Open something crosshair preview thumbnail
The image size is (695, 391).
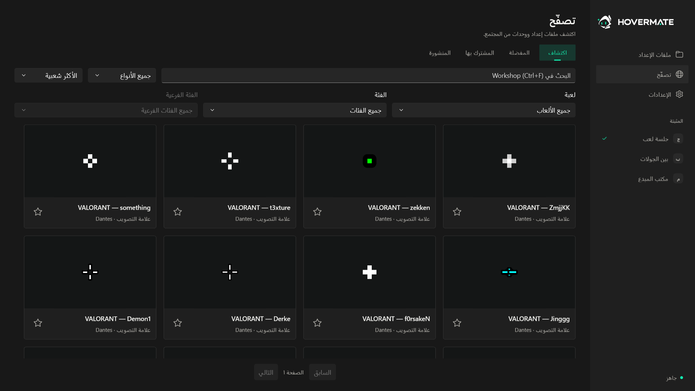[x=90, y=161]
